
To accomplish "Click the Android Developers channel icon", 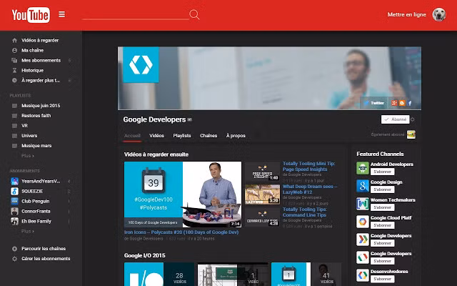I will 363,168.
